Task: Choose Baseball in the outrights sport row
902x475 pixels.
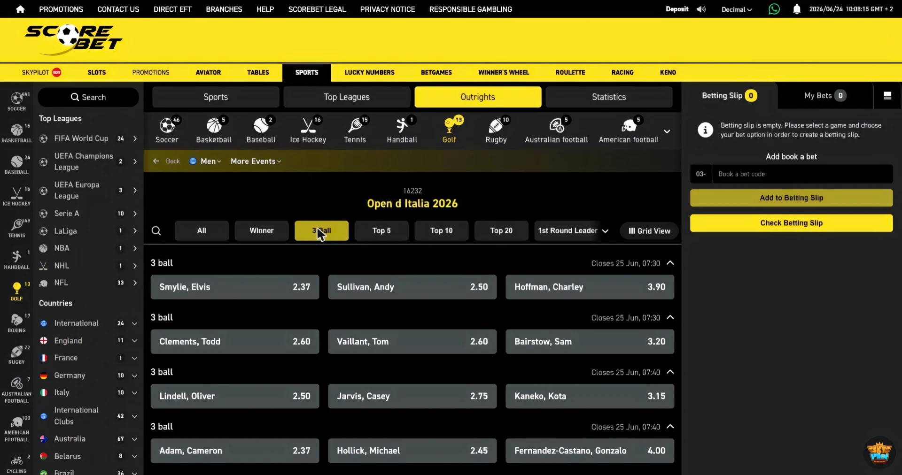Action: (261, 130)
